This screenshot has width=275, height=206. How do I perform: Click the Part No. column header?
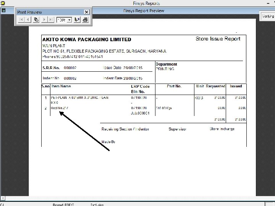174,86
